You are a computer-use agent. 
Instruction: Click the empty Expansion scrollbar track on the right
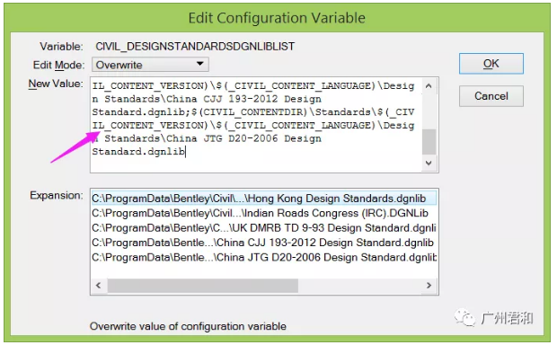tap(359, 286)
